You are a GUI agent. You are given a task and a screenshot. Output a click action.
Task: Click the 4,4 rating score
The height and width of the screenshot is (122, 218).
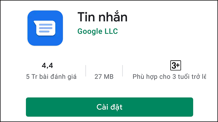[47, 65]
